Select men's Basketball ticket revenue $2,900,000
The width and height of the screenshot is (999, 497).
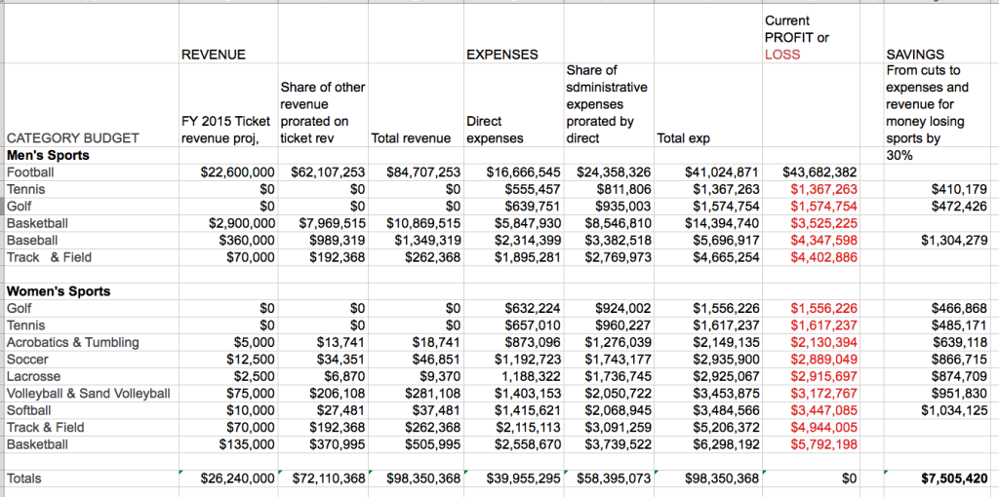click(242, 223)
